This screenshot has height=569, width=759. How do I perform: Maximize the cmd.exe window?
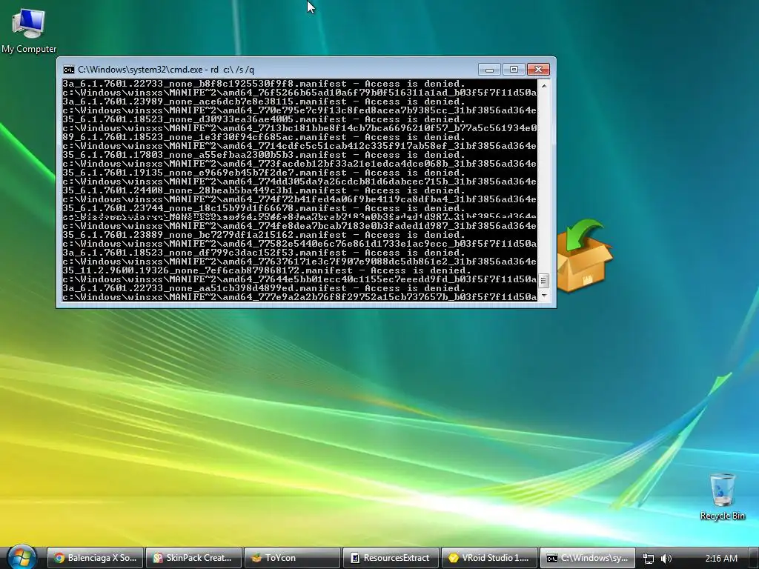tap(514, 70)
